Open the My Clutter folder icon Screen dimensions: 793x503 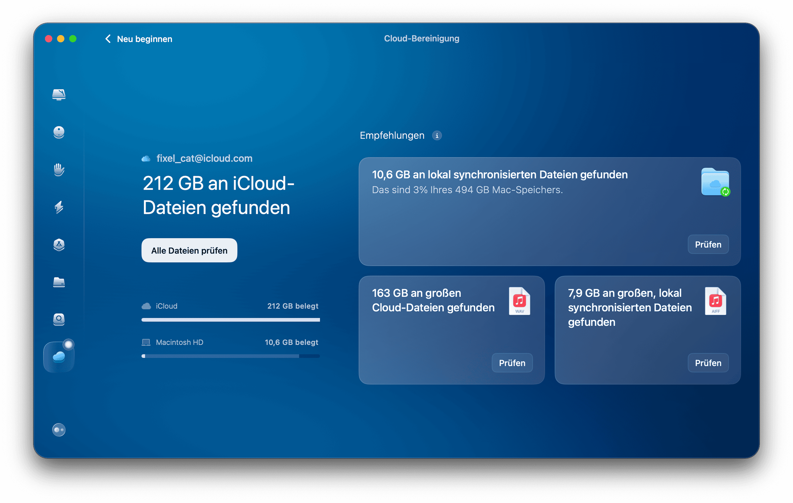pyautogui.click(x=59, y=283)
